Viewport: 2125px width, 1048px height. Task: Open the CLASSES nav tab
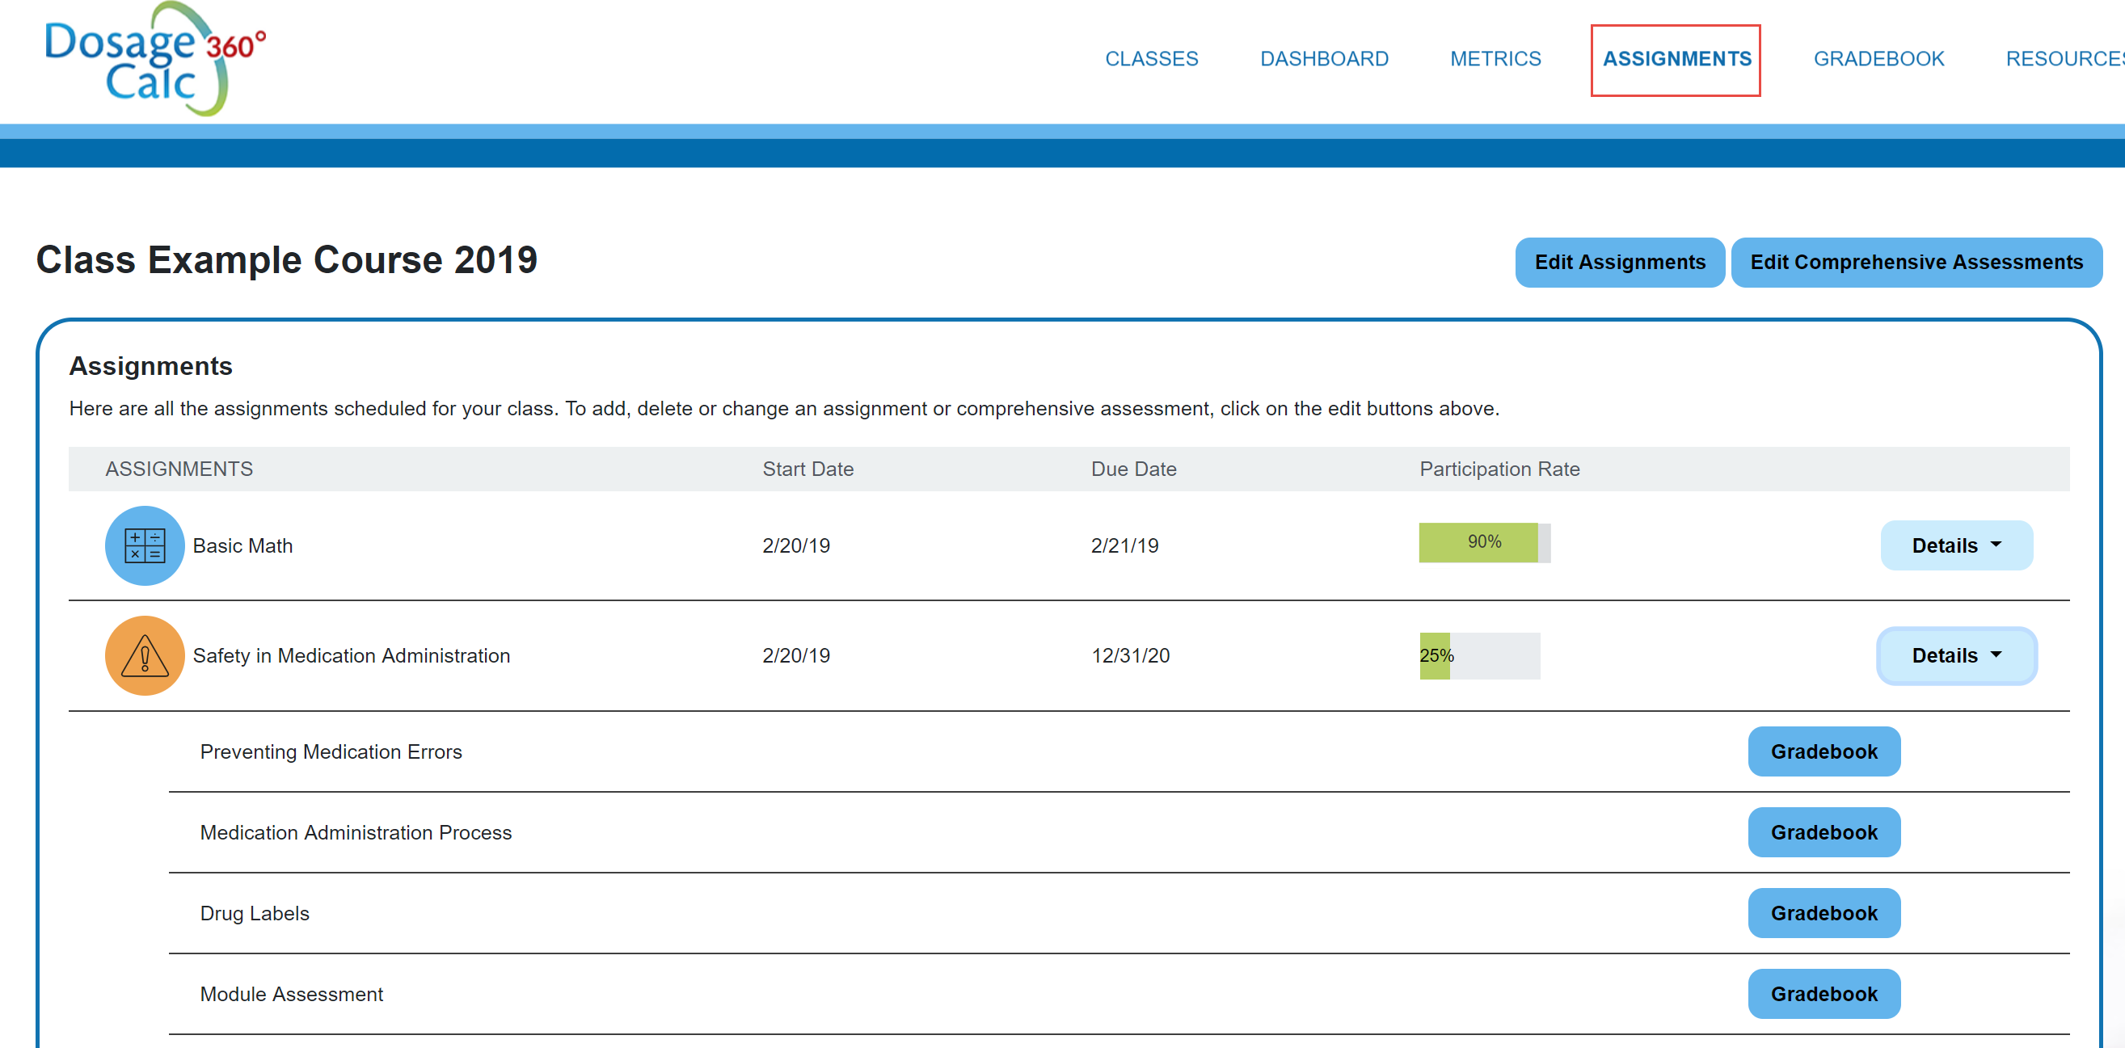point(1151,59)
